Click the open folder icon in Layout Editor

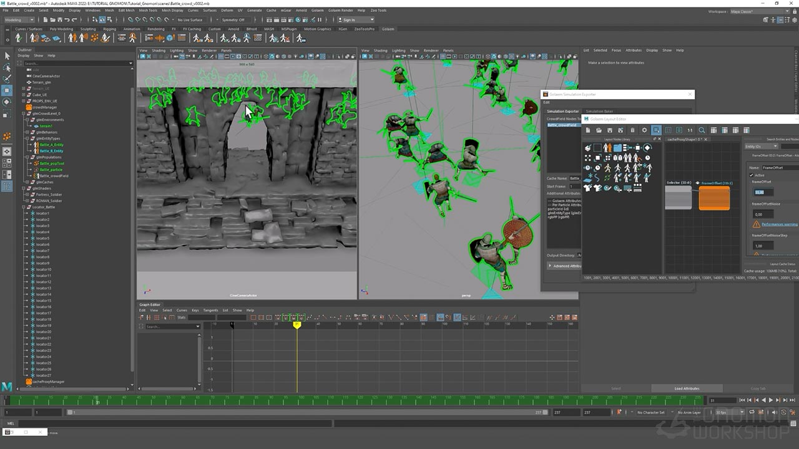point(599,130)
